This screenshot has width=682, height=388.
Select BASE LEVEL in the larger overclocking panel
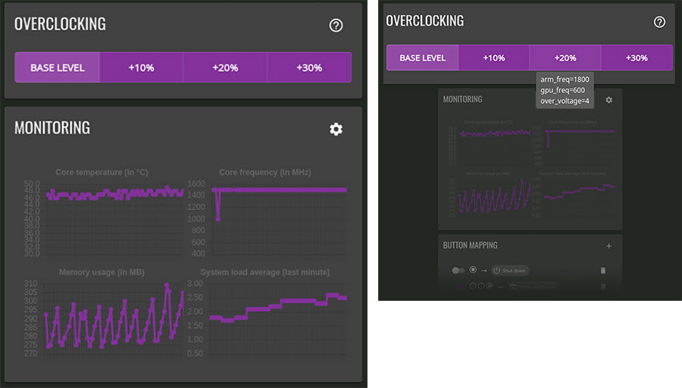click(x=58, y=67)
